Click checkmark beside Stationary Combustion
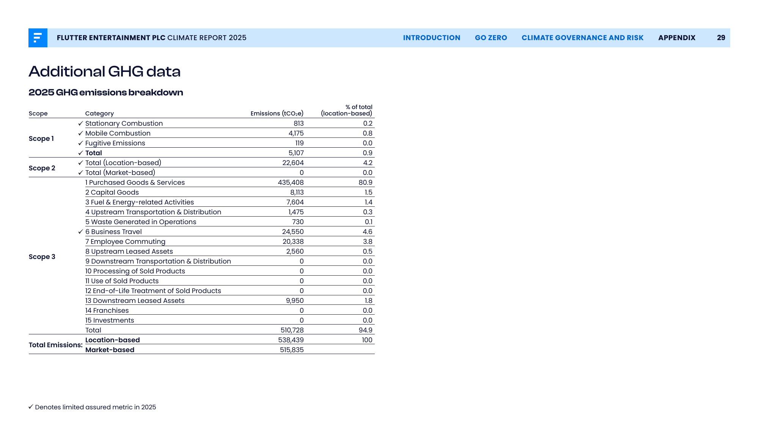759x426 pixels. pos(80,123)
